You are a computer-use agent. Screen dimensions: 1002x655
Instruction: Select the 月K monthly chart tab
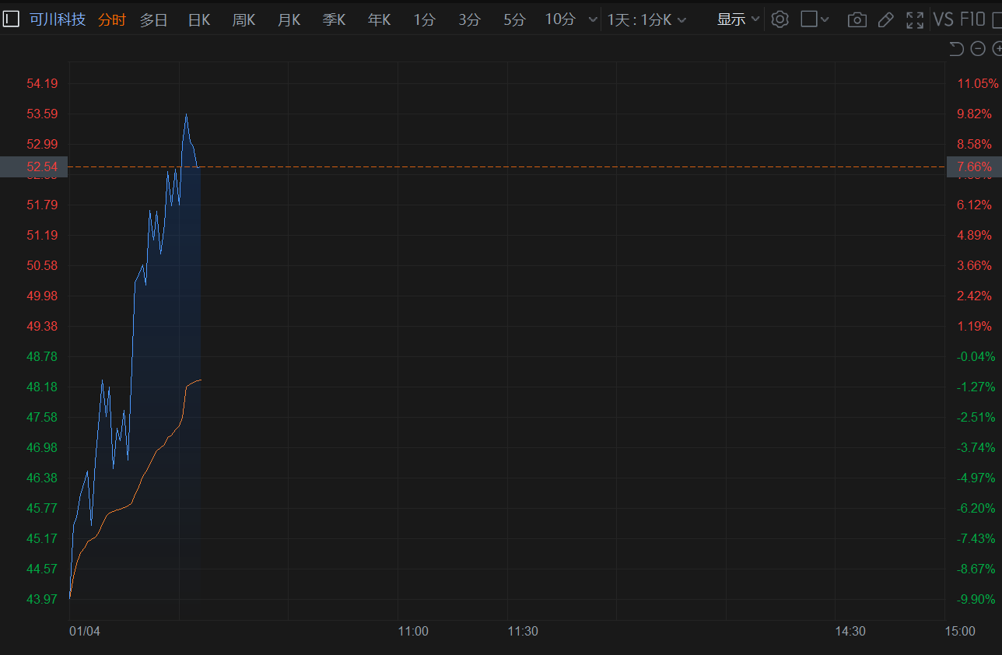point(289,20)
